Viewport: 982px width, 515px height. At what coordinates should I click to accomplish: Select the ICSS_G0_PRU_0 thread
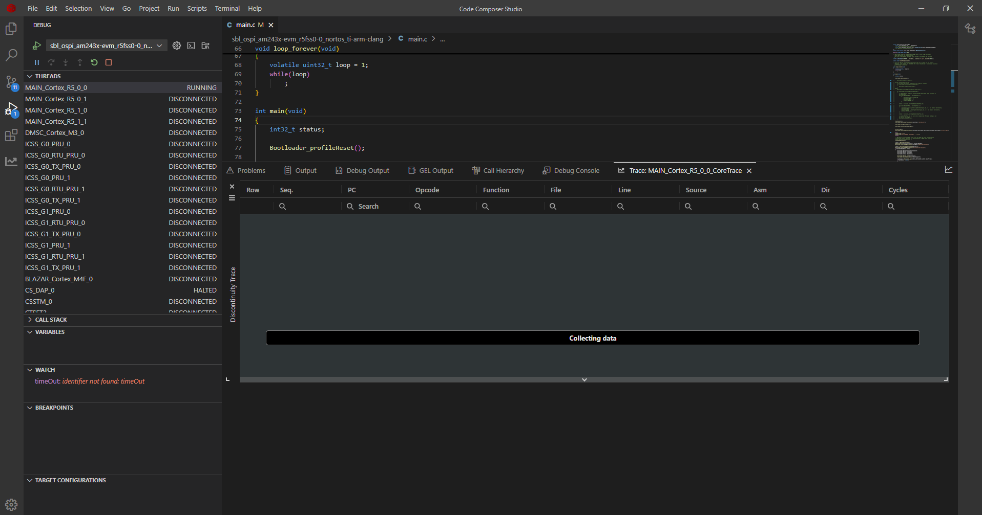[x=123, y=144]
